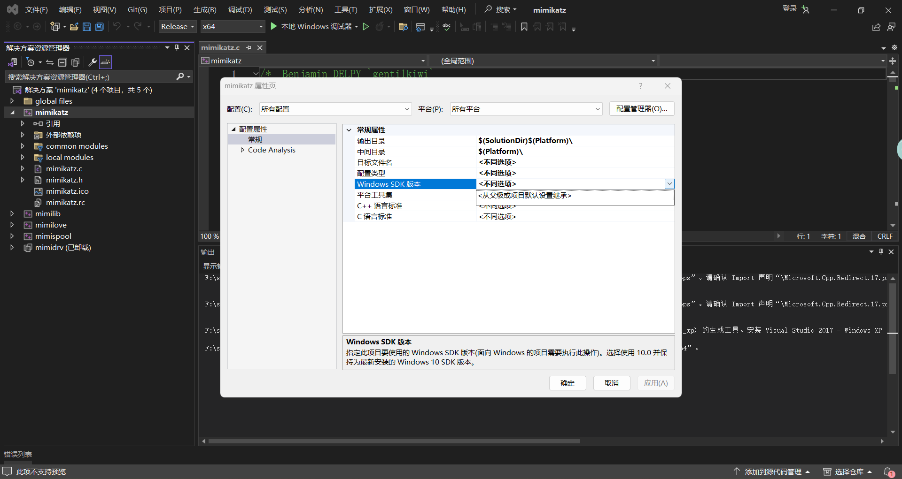Screen dimensions: 902x479
Task: Select mimikatz.ico file
Action: (x=67, y=191)
